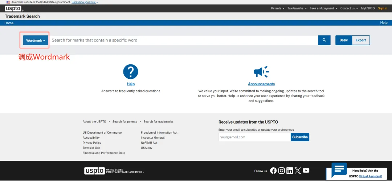Click the US flag icon in banner

pos(8,2)
